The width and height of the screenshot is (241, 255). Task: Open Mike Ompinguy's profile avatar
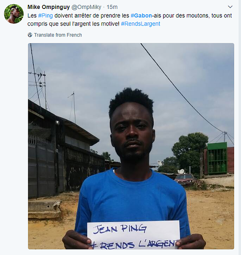14,14
